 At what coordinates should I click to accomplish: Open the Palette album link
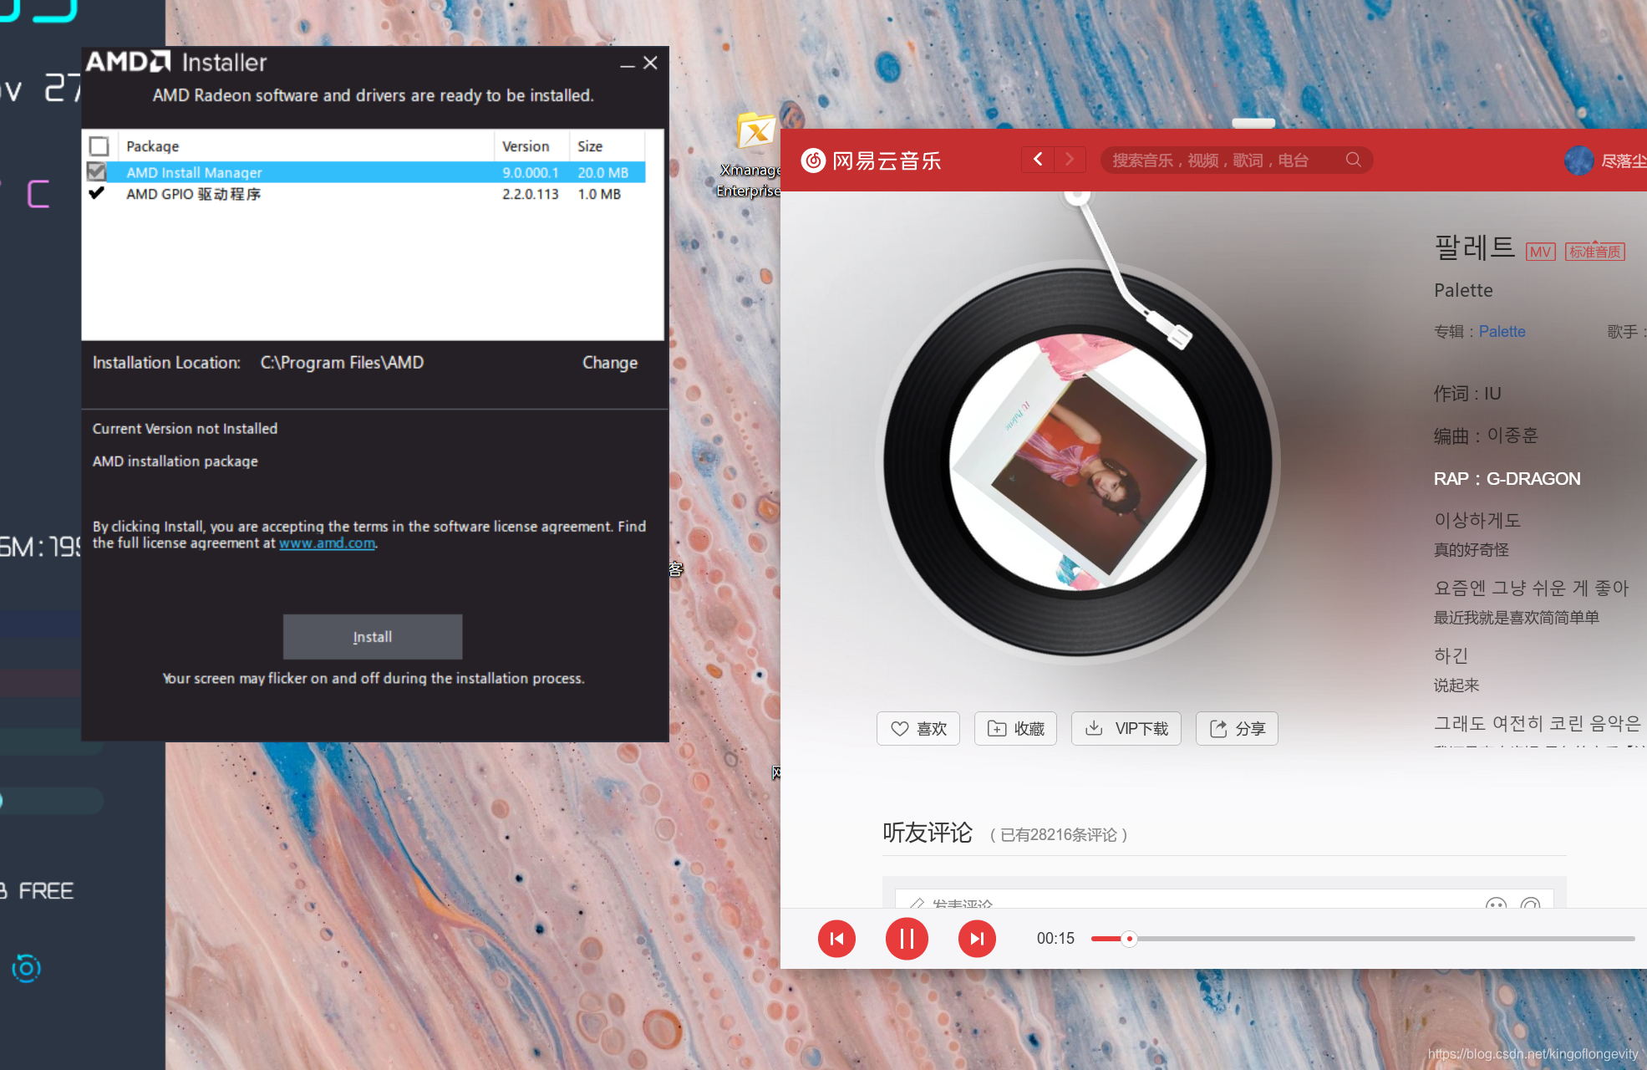click(x=1502, y=331)
